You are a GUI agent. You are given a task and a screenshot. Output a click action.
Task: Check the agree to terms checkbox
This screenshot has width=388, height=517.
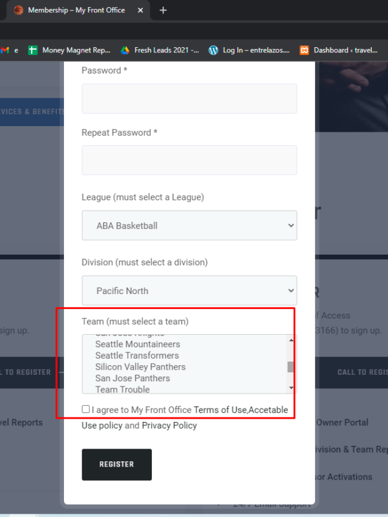(x=86, y=409)
